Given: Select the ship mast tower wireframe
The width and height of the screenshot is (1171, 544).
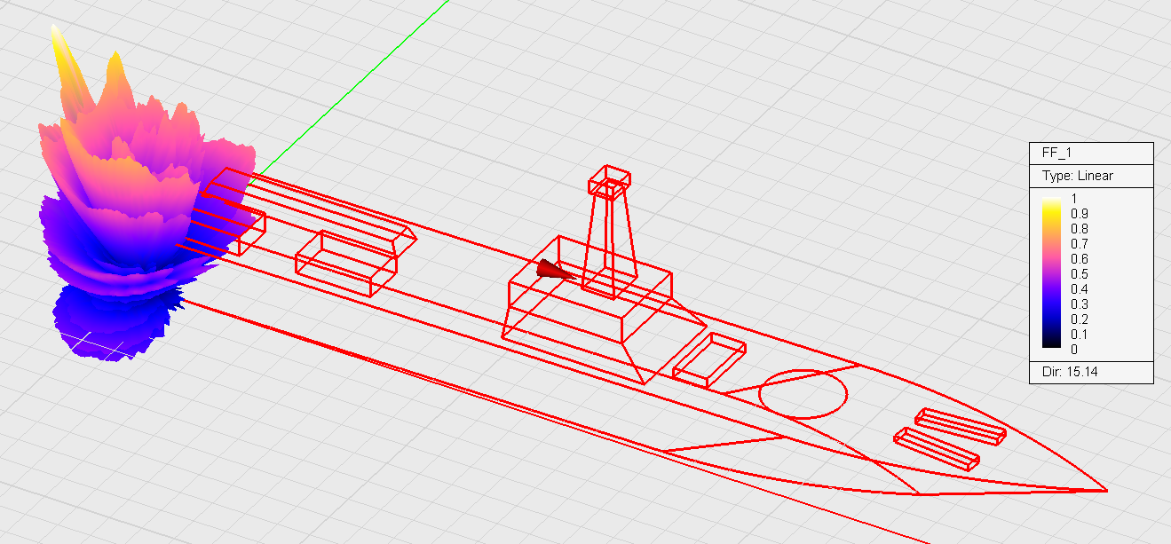Looking at the screenshot, I should [x=610, y=231].
